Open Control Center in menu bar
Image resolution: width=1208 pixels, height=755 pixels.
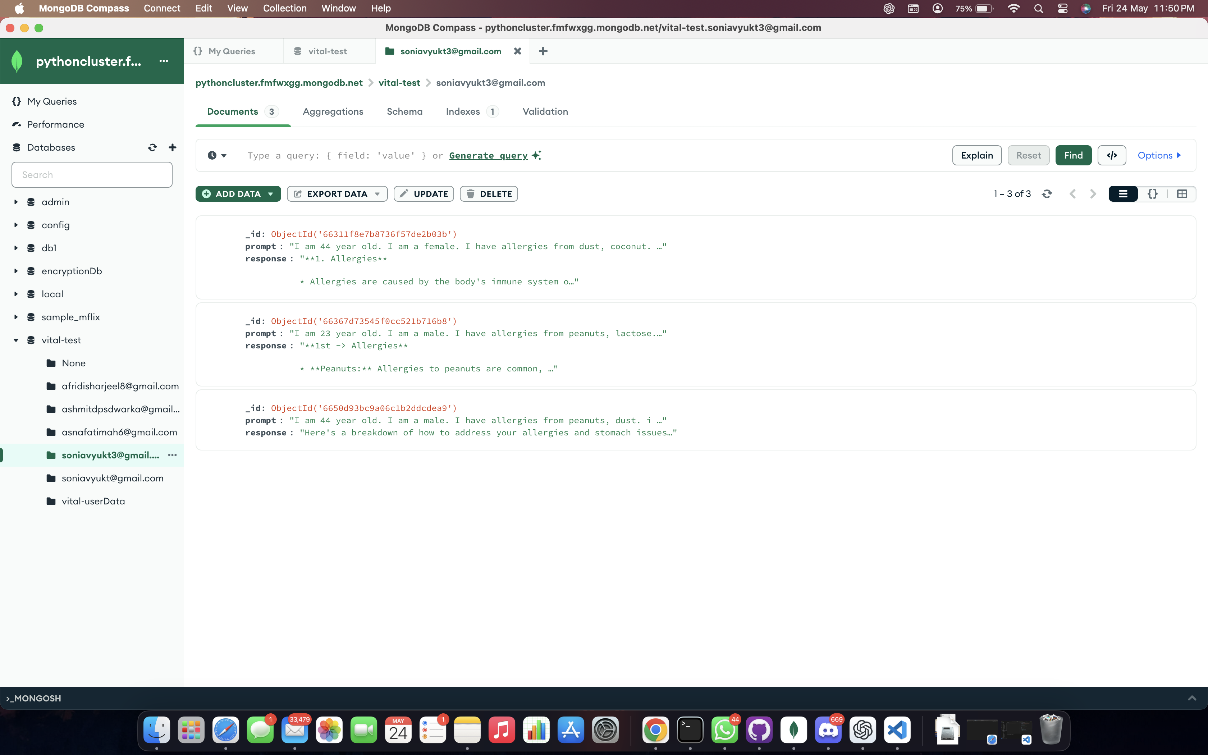click(1063, 9)
